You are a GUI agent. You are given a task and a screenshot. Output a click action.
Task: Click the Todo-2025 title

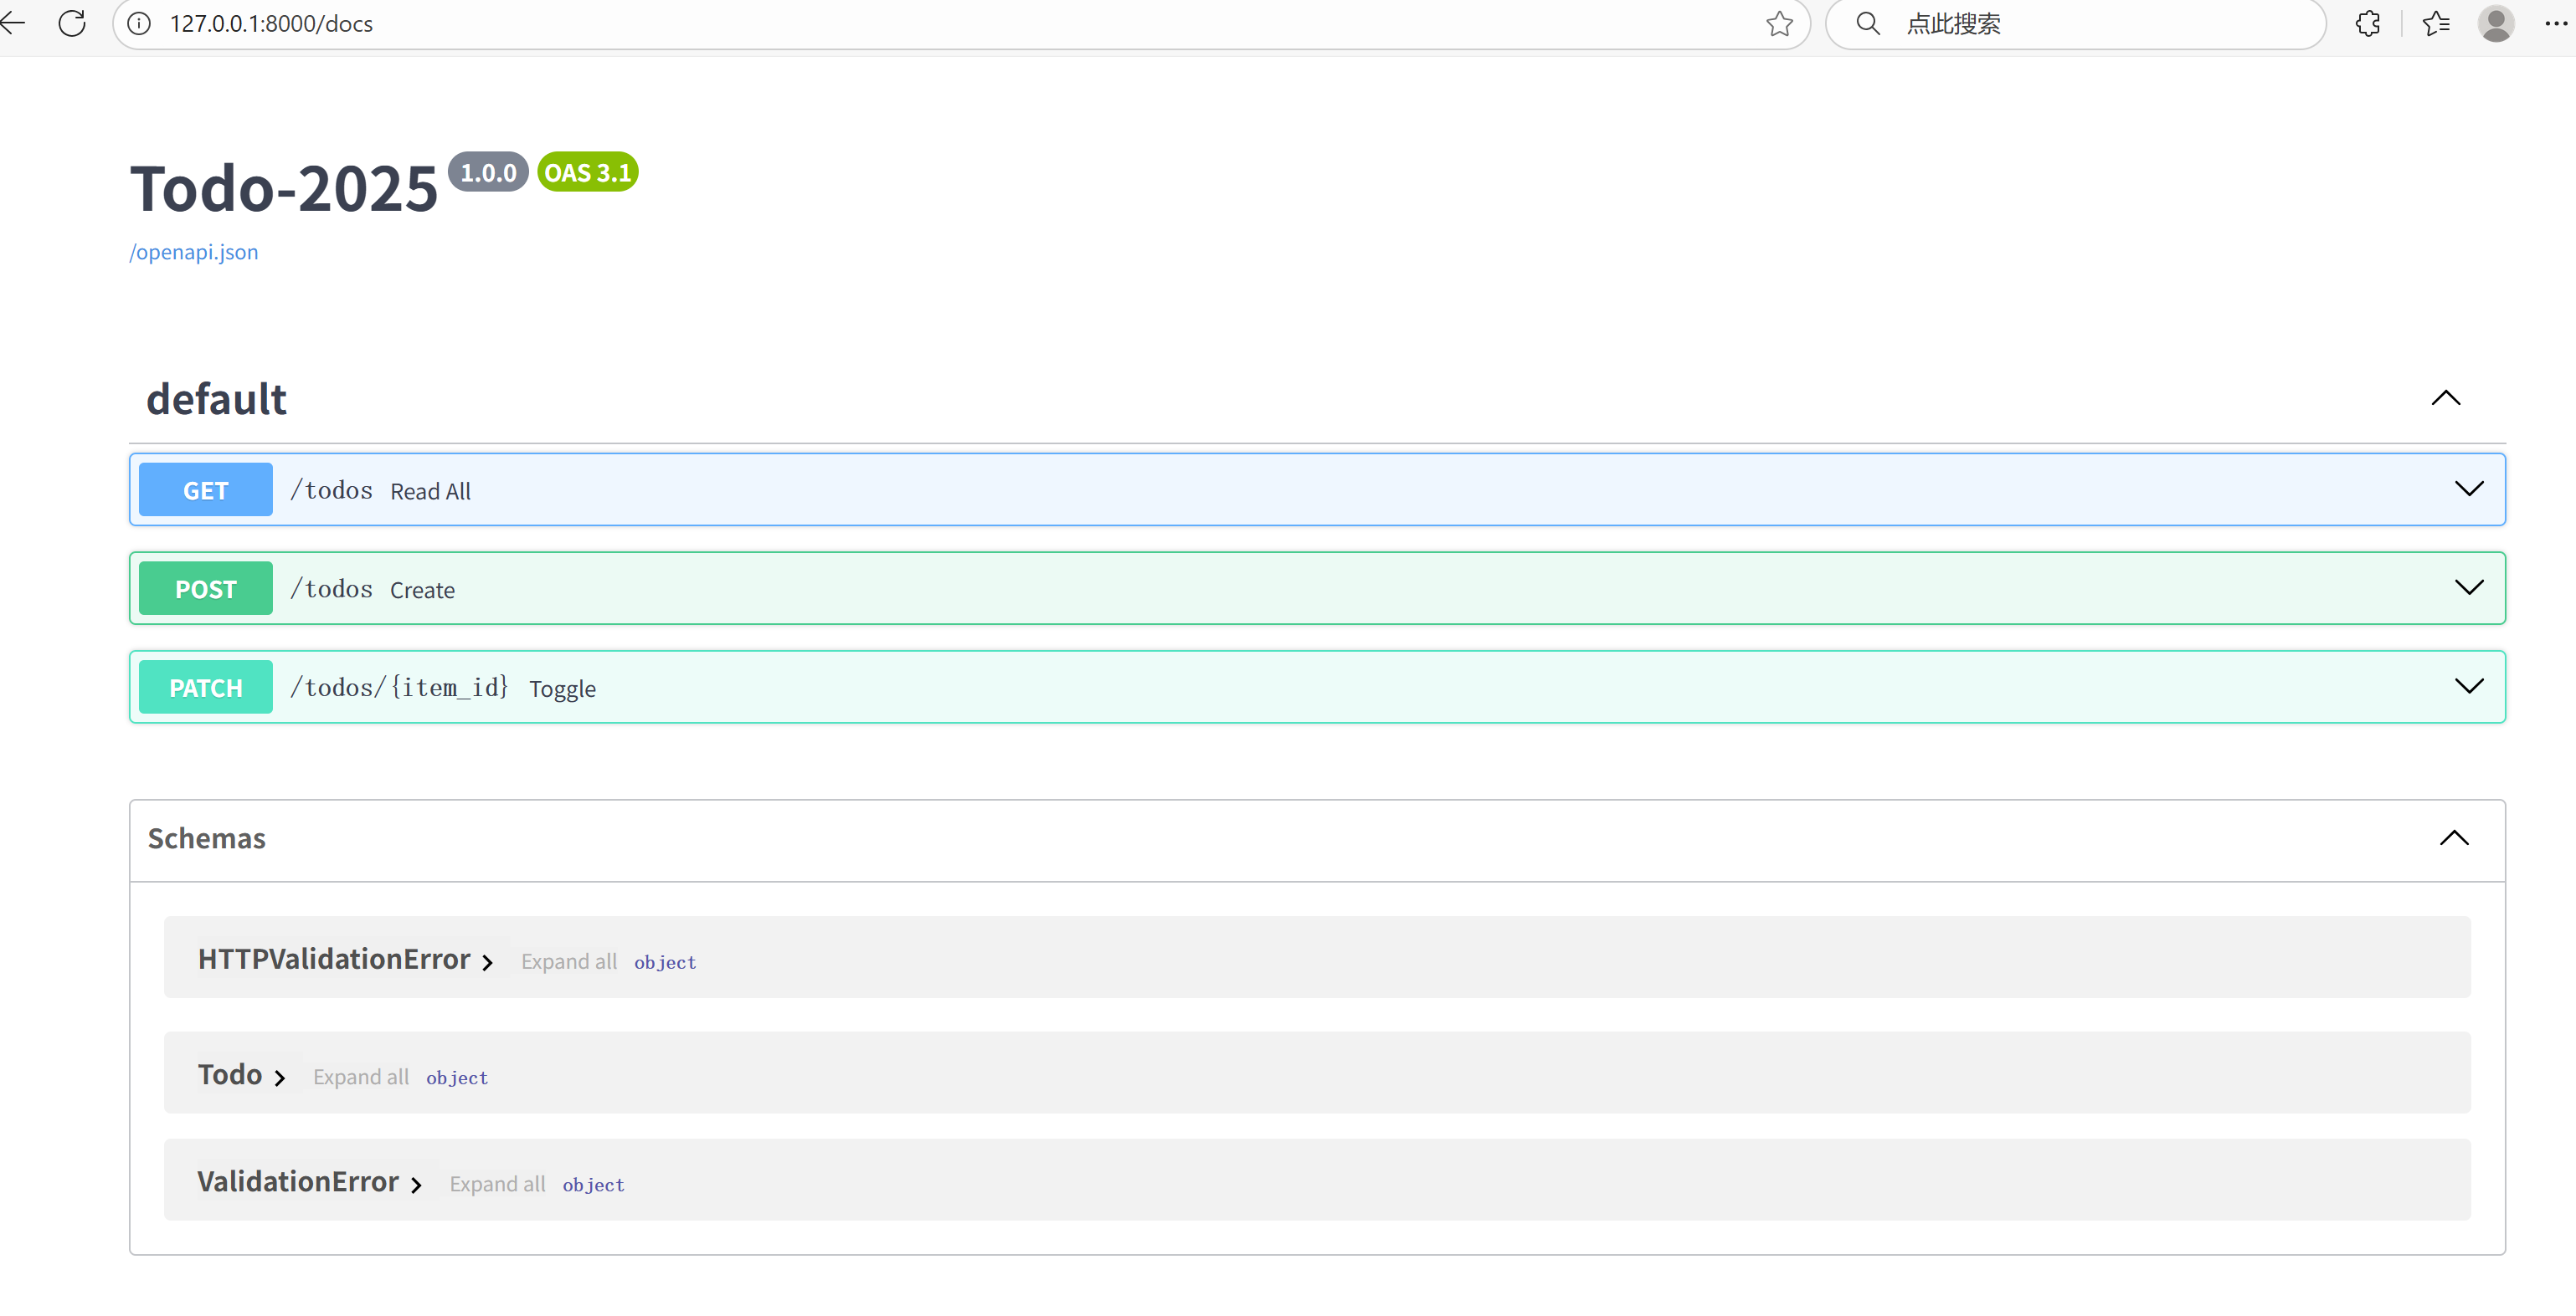point(284,188)
